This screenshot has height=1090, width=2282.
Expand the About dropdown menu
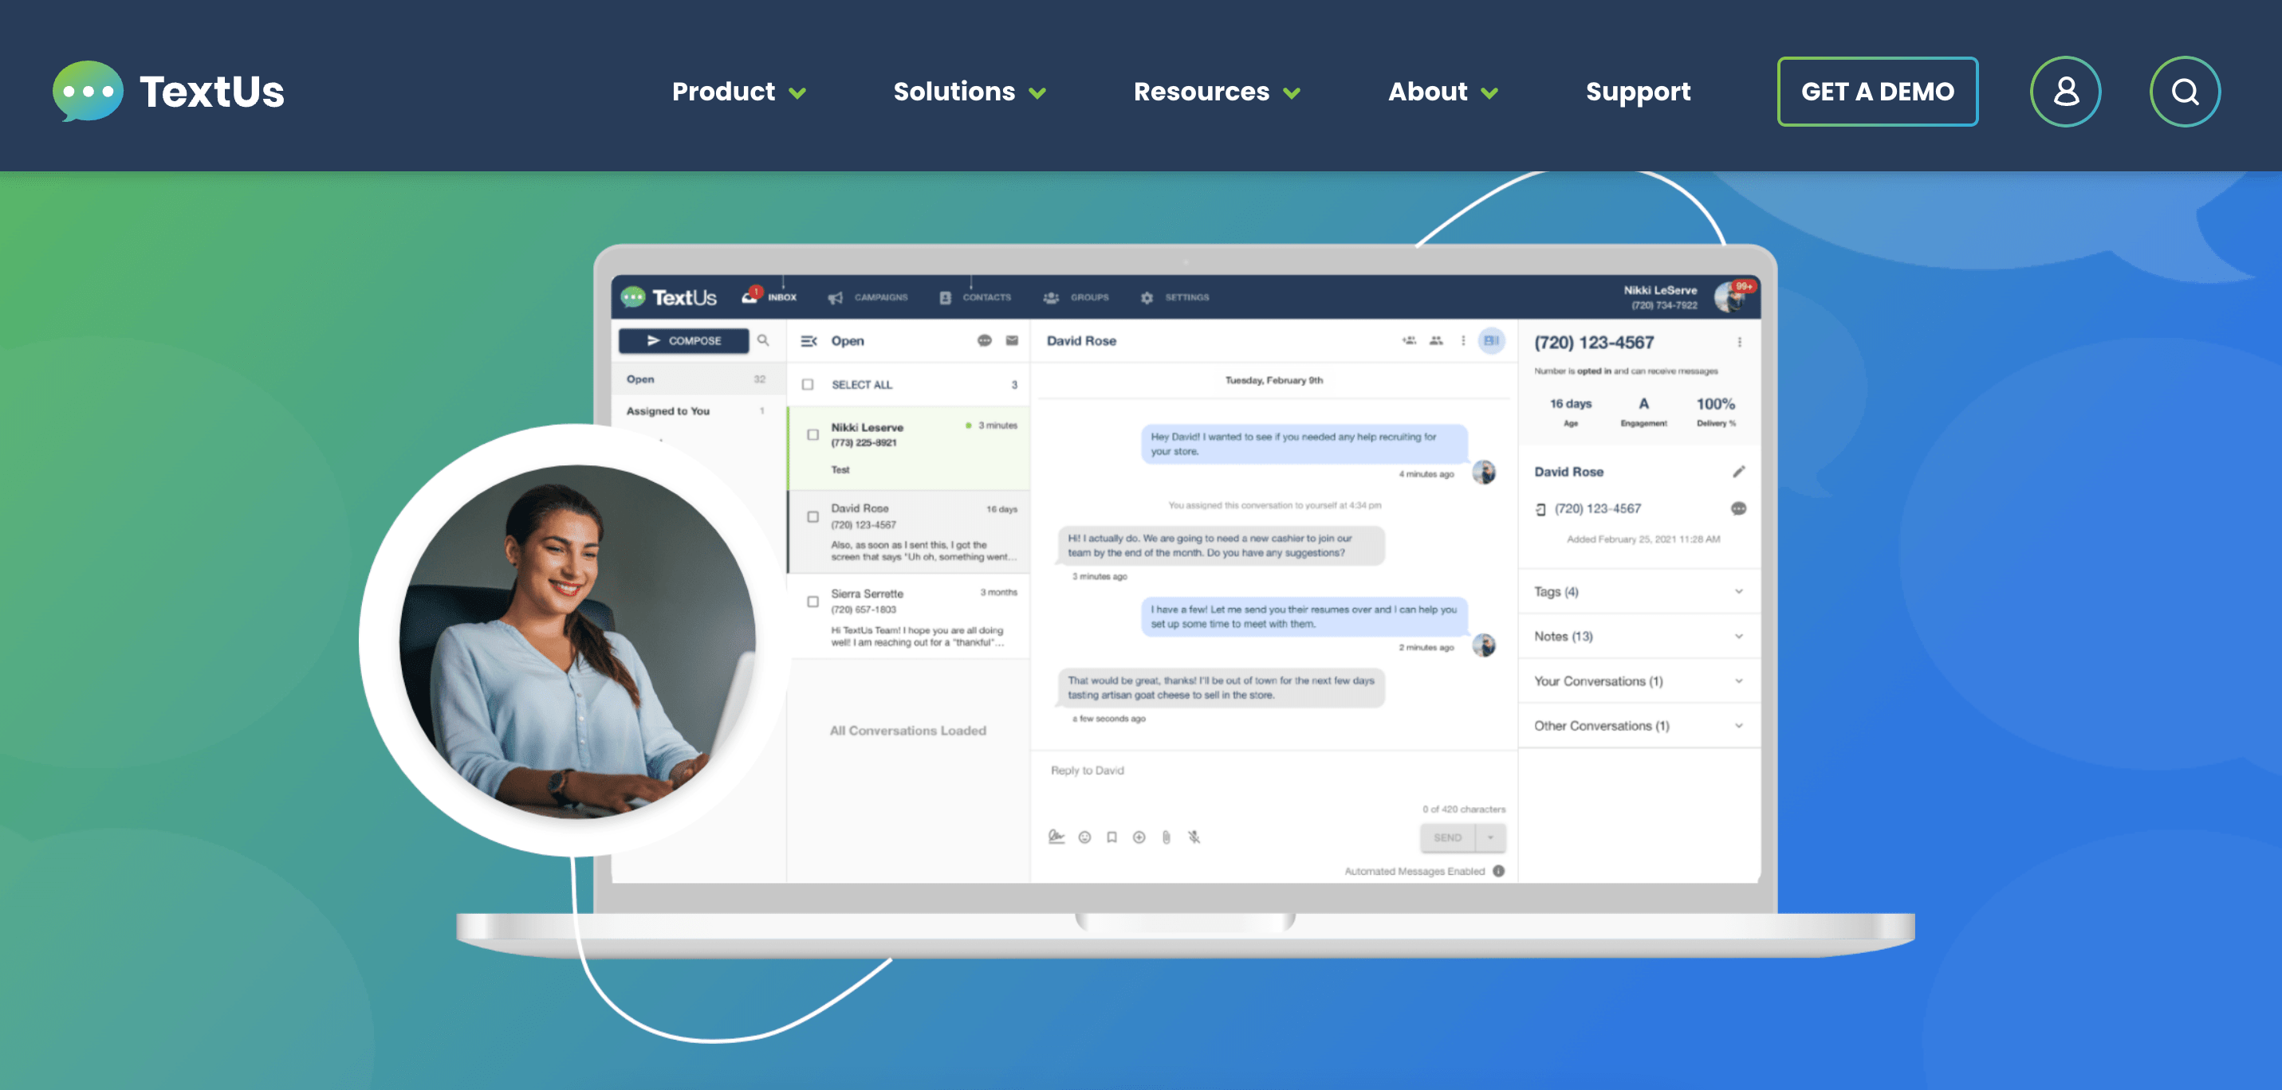1443,91
